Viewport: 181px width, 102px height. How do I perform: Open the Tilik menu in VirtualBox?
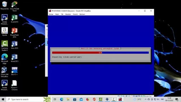pyautogui.click(x=62, y=14)
